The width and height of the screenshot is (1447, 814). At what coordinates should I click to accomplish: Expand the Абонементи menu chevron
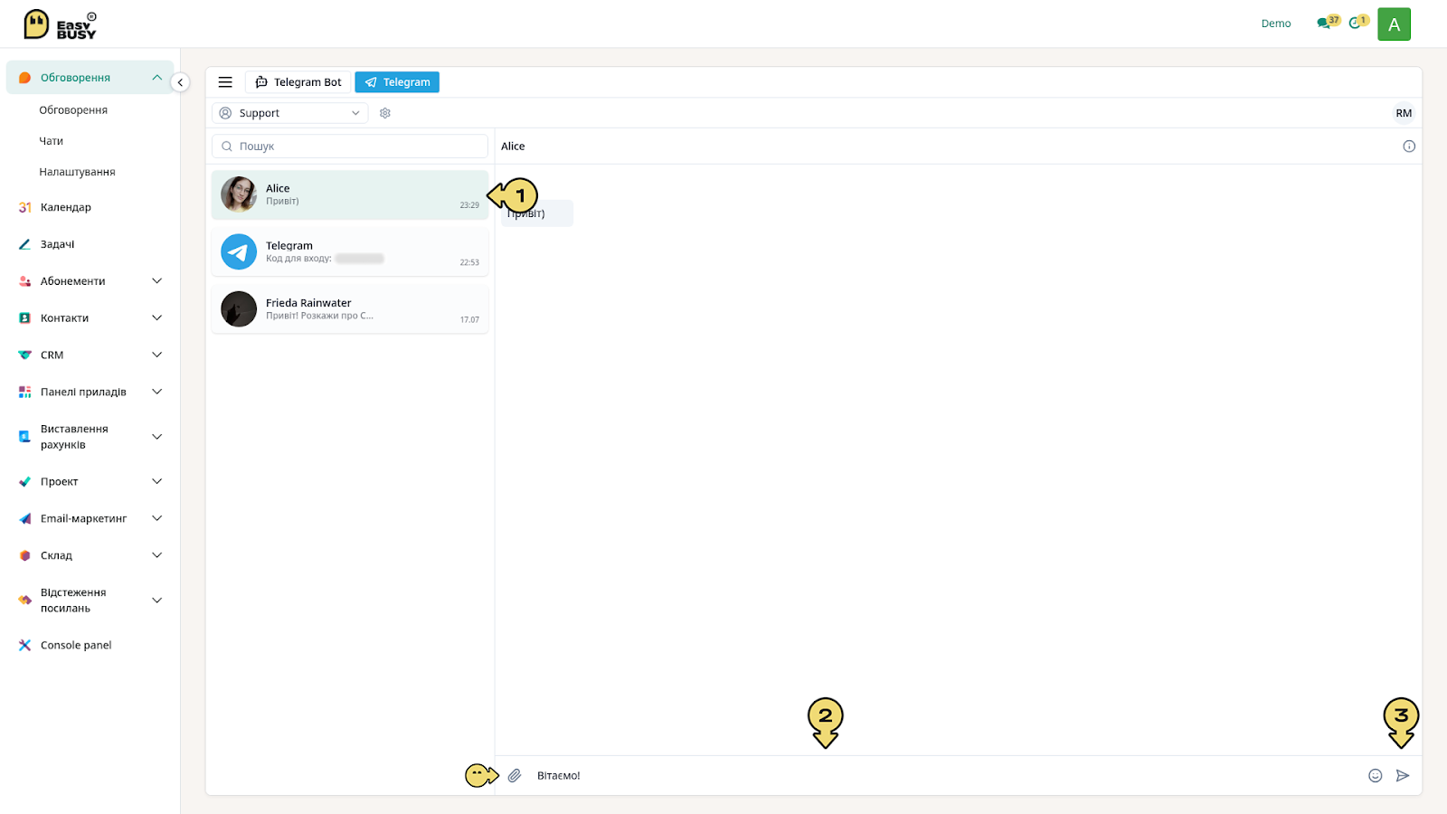[x=156, y=281]
